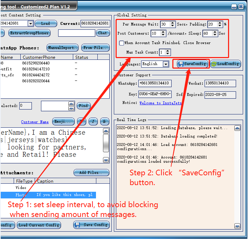Click the Wechat support field
248x239 pixels.
pos(220,83)
